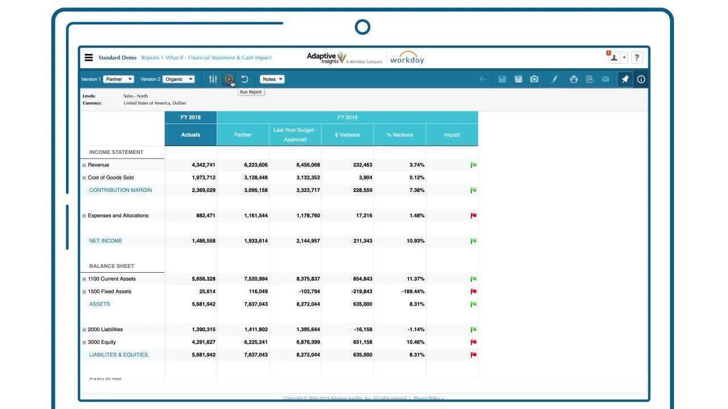
Task: Expand the 1100 Current Assets row
Action: 84,279
